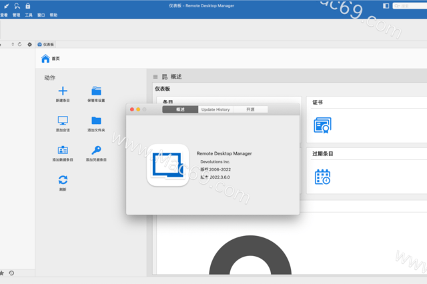Click the gear settings icon above the navigation pane

click(x=29, y=45)
